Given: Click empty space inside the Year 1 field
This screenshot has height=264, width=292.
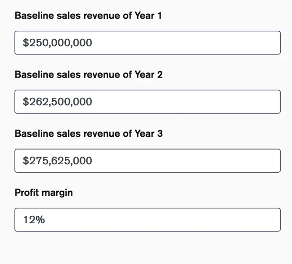Looking at the screenshot, I should pos(186,43).
